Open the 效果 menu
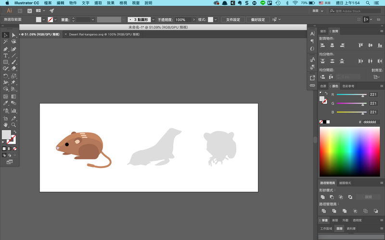 coord(111,3)
